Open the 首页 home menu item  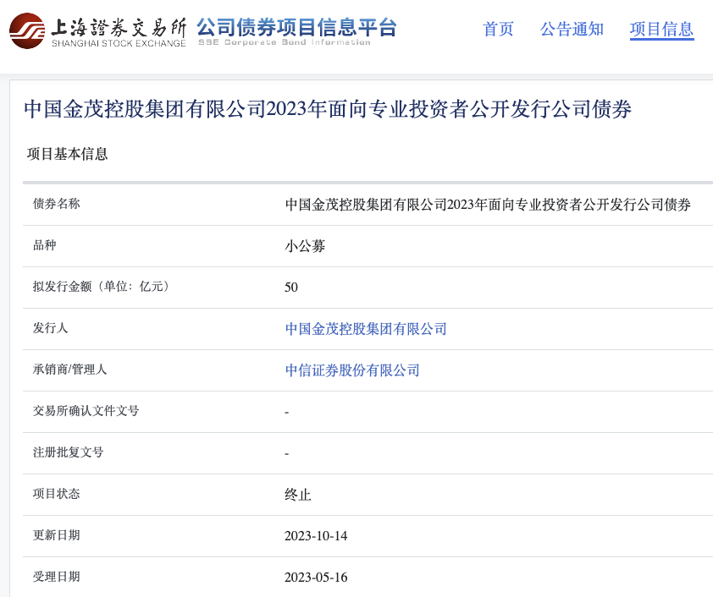click(498, 29)
